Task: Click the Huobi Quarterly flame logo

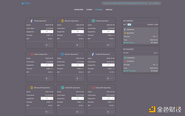Action: pos(32,21)
